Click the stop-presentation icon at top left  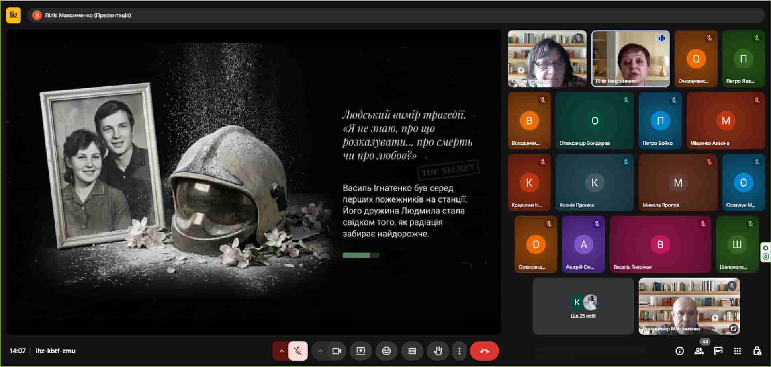(x=14, y=15)
